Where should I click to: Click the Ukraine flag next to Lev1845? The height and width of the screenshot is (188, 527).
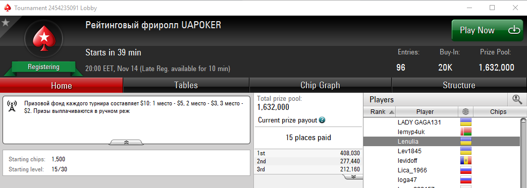tap(466, 151)
